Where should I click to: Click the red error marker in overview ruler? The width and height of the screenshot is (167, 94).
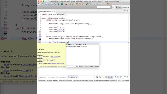click(x=129, y=42)
